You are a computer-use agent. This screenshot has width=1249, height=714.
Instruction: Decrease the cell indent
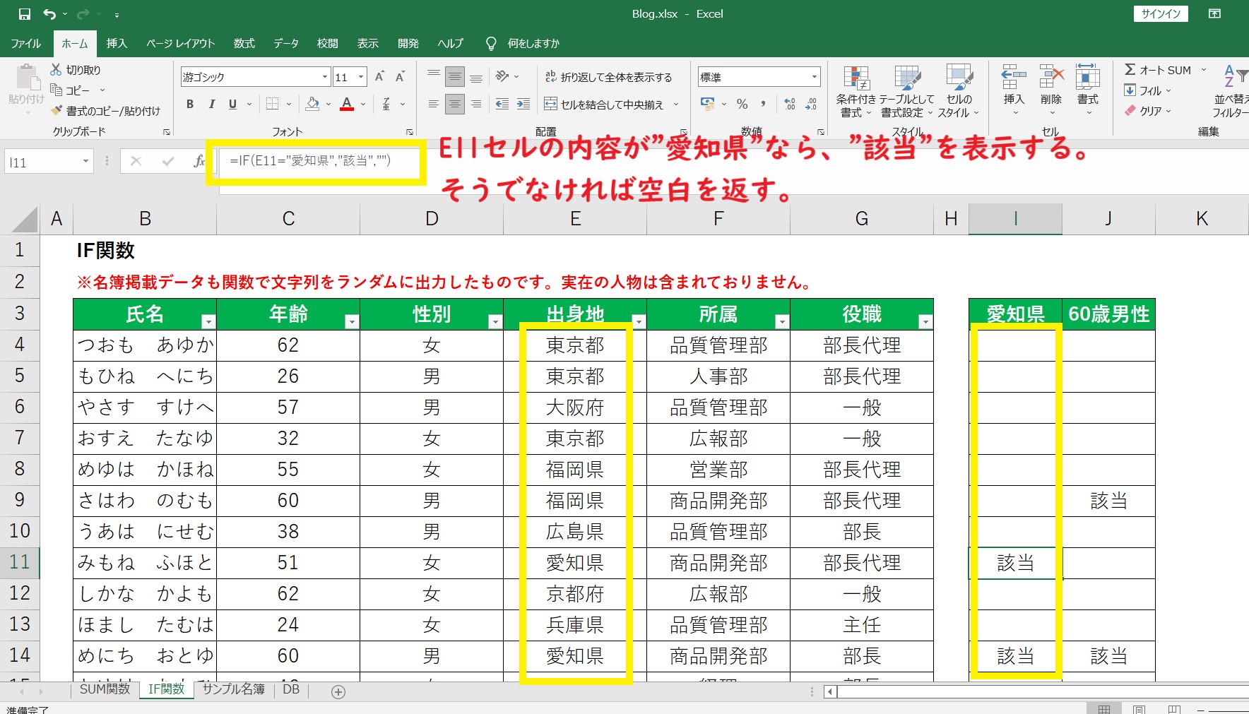[x=502, y=105]
